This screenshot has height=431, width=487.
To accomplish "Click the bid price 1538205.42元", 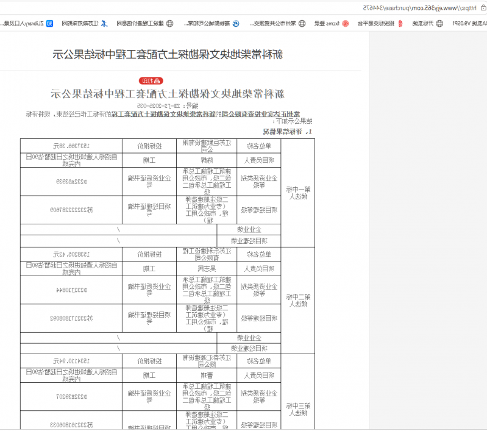I will tap(71, 254).
